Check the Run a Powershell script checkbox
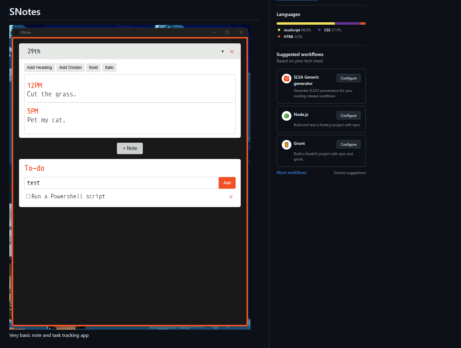Image resolution: width=461 pixels, height=348 pixels. 28,197
